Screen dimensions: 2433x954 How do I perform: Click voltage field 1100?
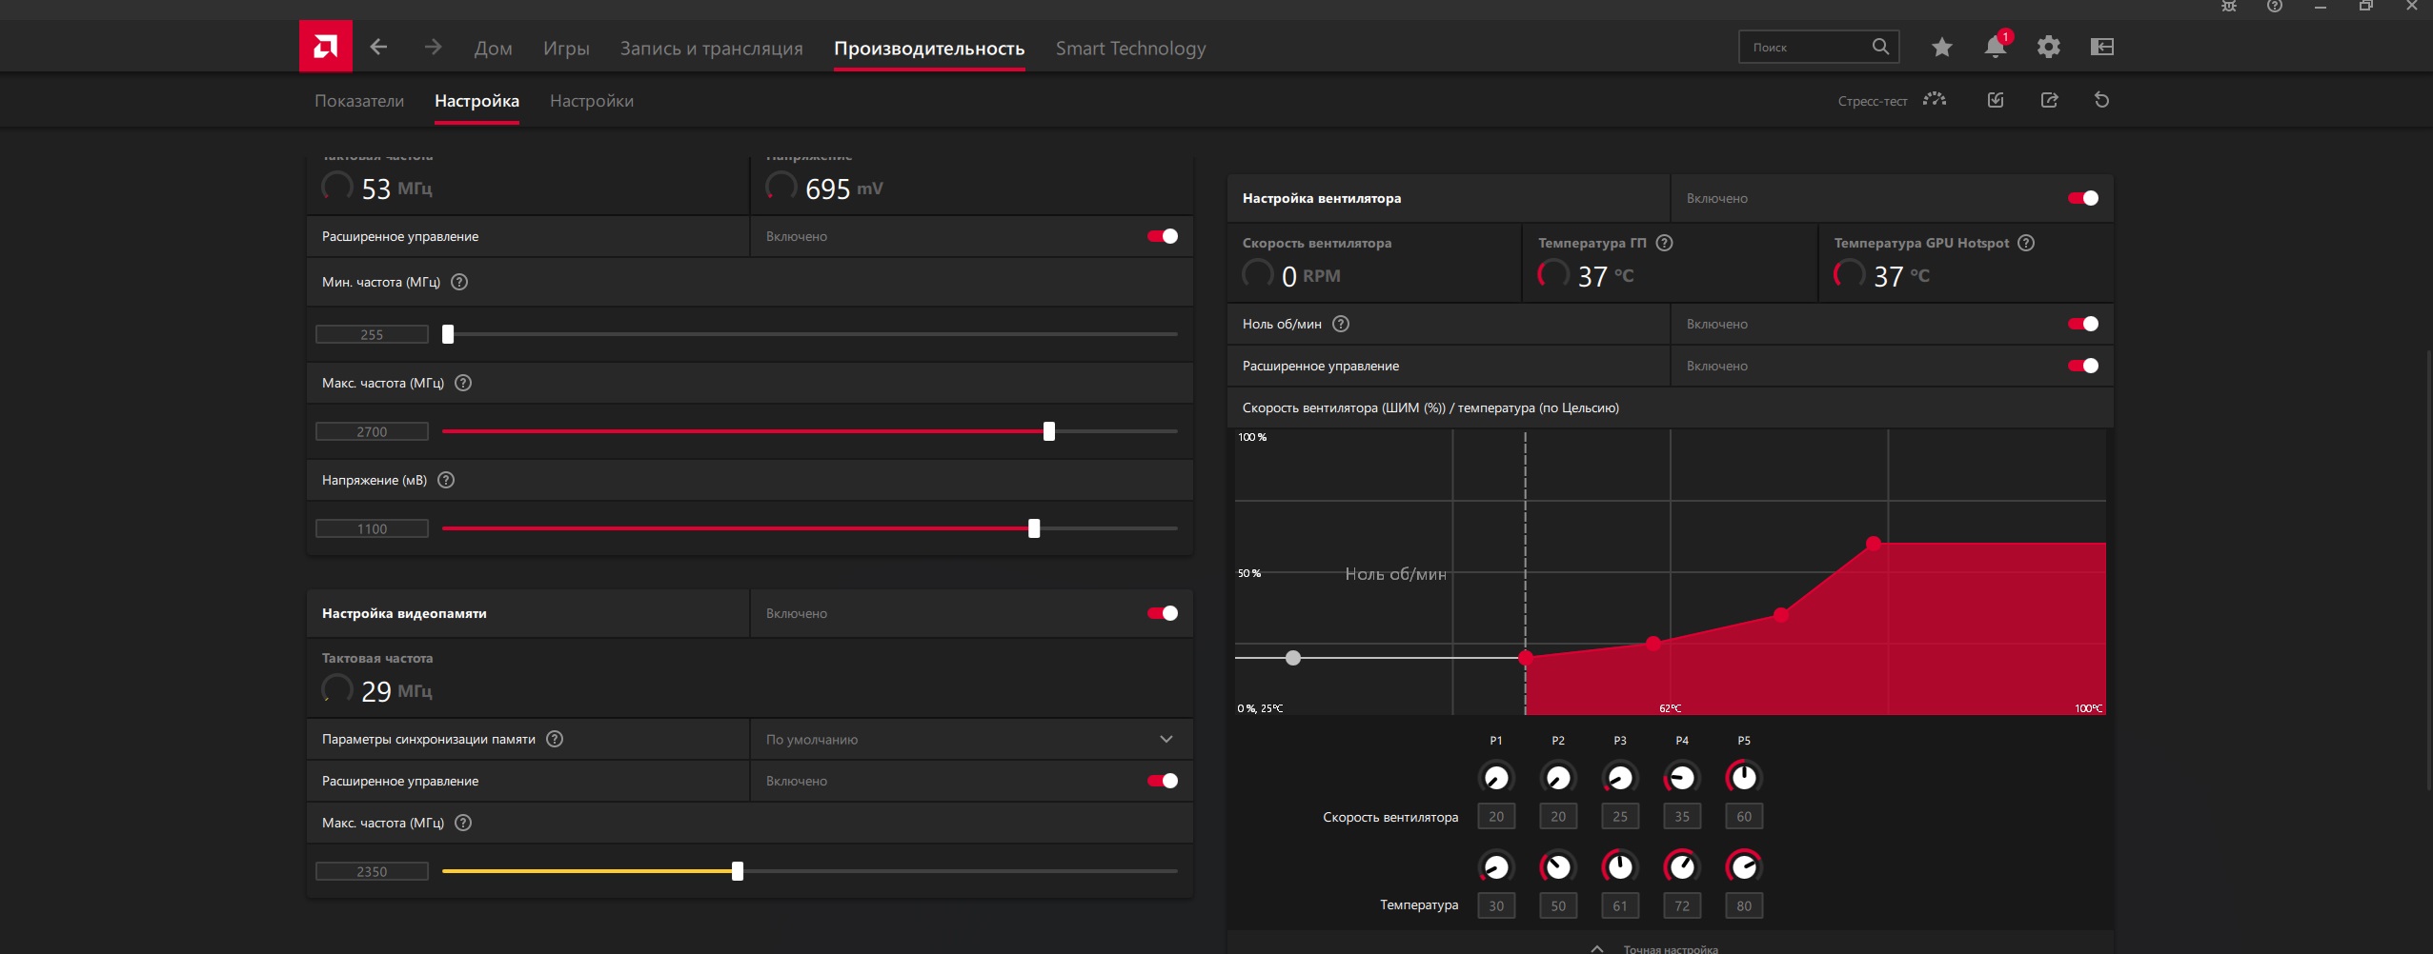(372, 528)
